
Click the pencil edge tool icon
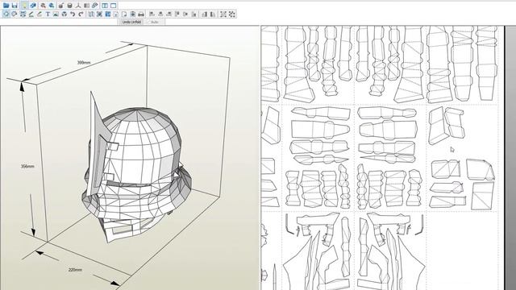pyautogui.click(x=31, y=14)
